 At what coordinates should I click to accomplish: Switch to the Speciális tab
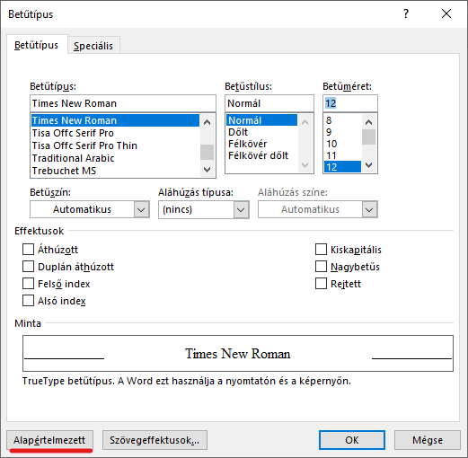click(x=93, y=46)
